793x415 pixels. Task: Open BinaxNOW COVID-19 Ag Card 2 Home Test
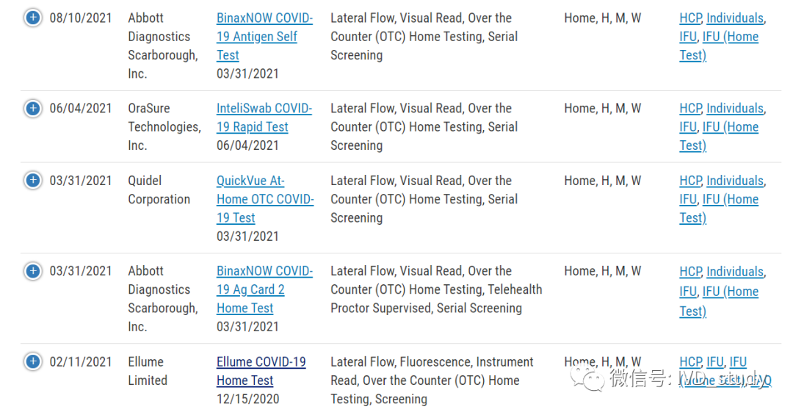[264, 289]
